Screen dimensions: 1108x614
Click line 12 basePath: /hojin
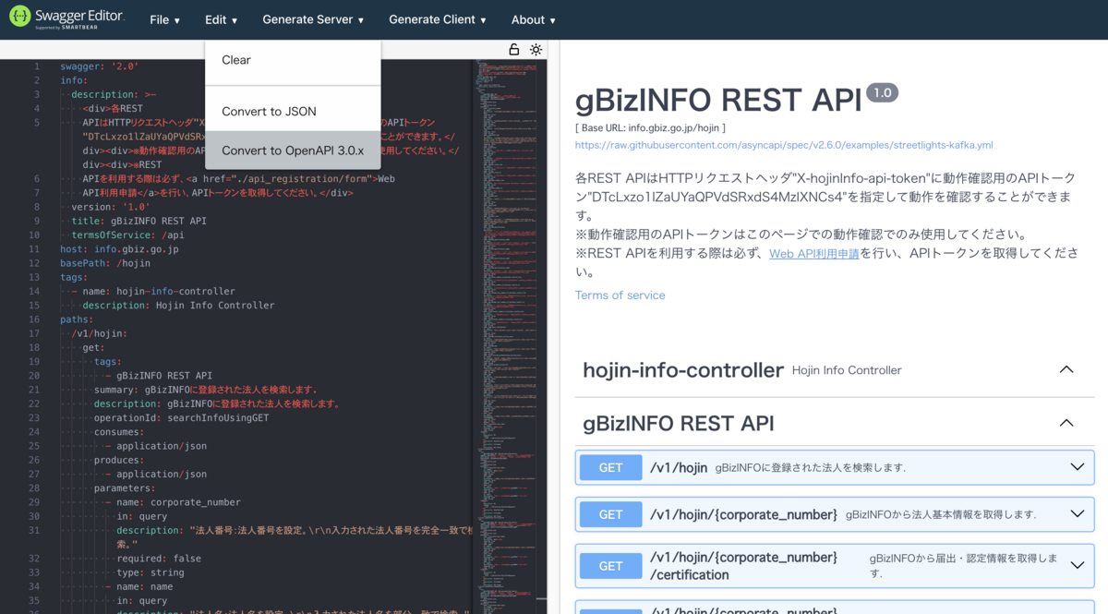[105, 263]
